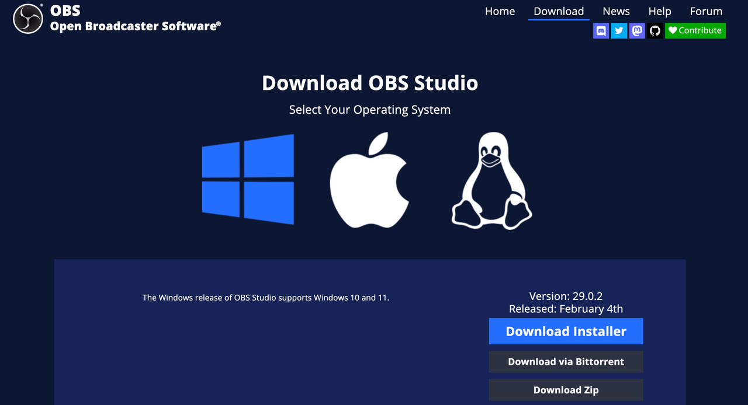748x405 pixels.
Task: Navigate to the Forum page
Action: pyautogui.click(x=706, y=12)
